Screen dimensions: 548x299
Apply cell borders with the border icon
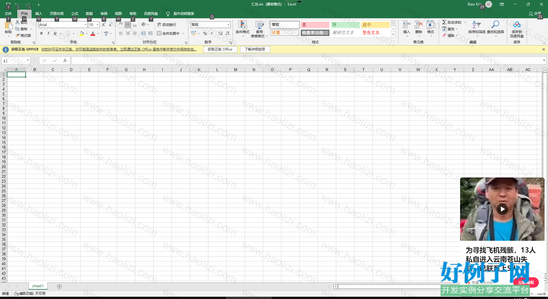tap(68, 33)
